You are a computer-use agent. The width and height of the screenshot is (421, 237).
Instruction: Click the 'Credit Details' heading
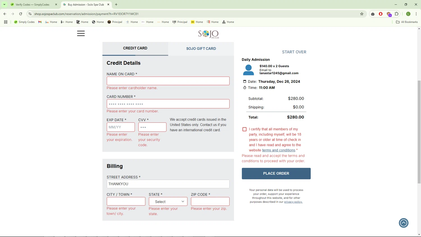pyautogui.click(x=123, y=63)
